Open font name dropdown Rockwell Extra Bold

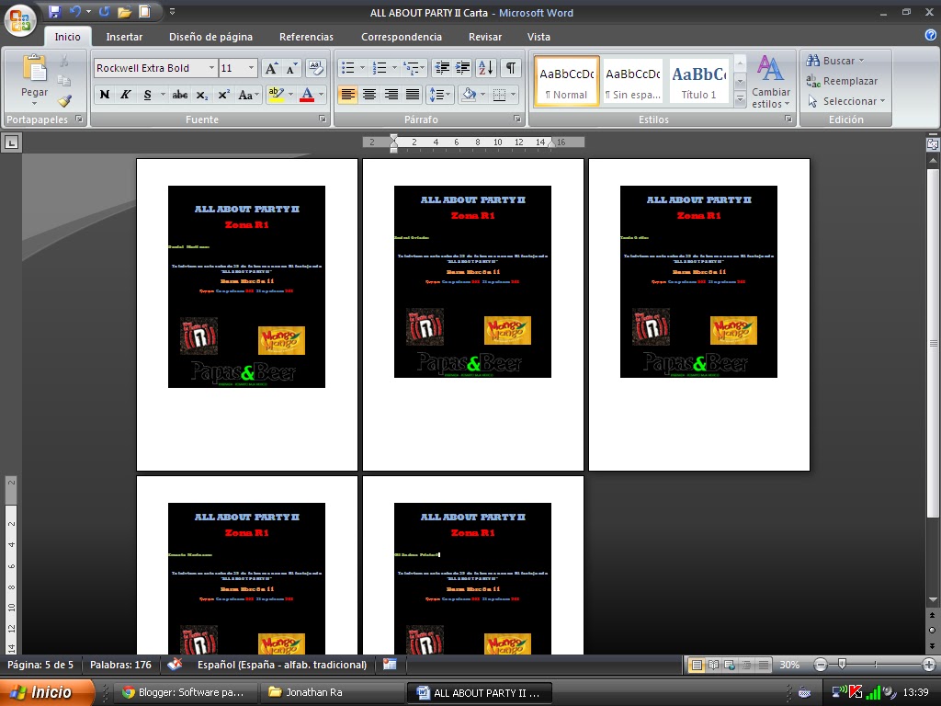pyautogui.click(x=211, y=68)
